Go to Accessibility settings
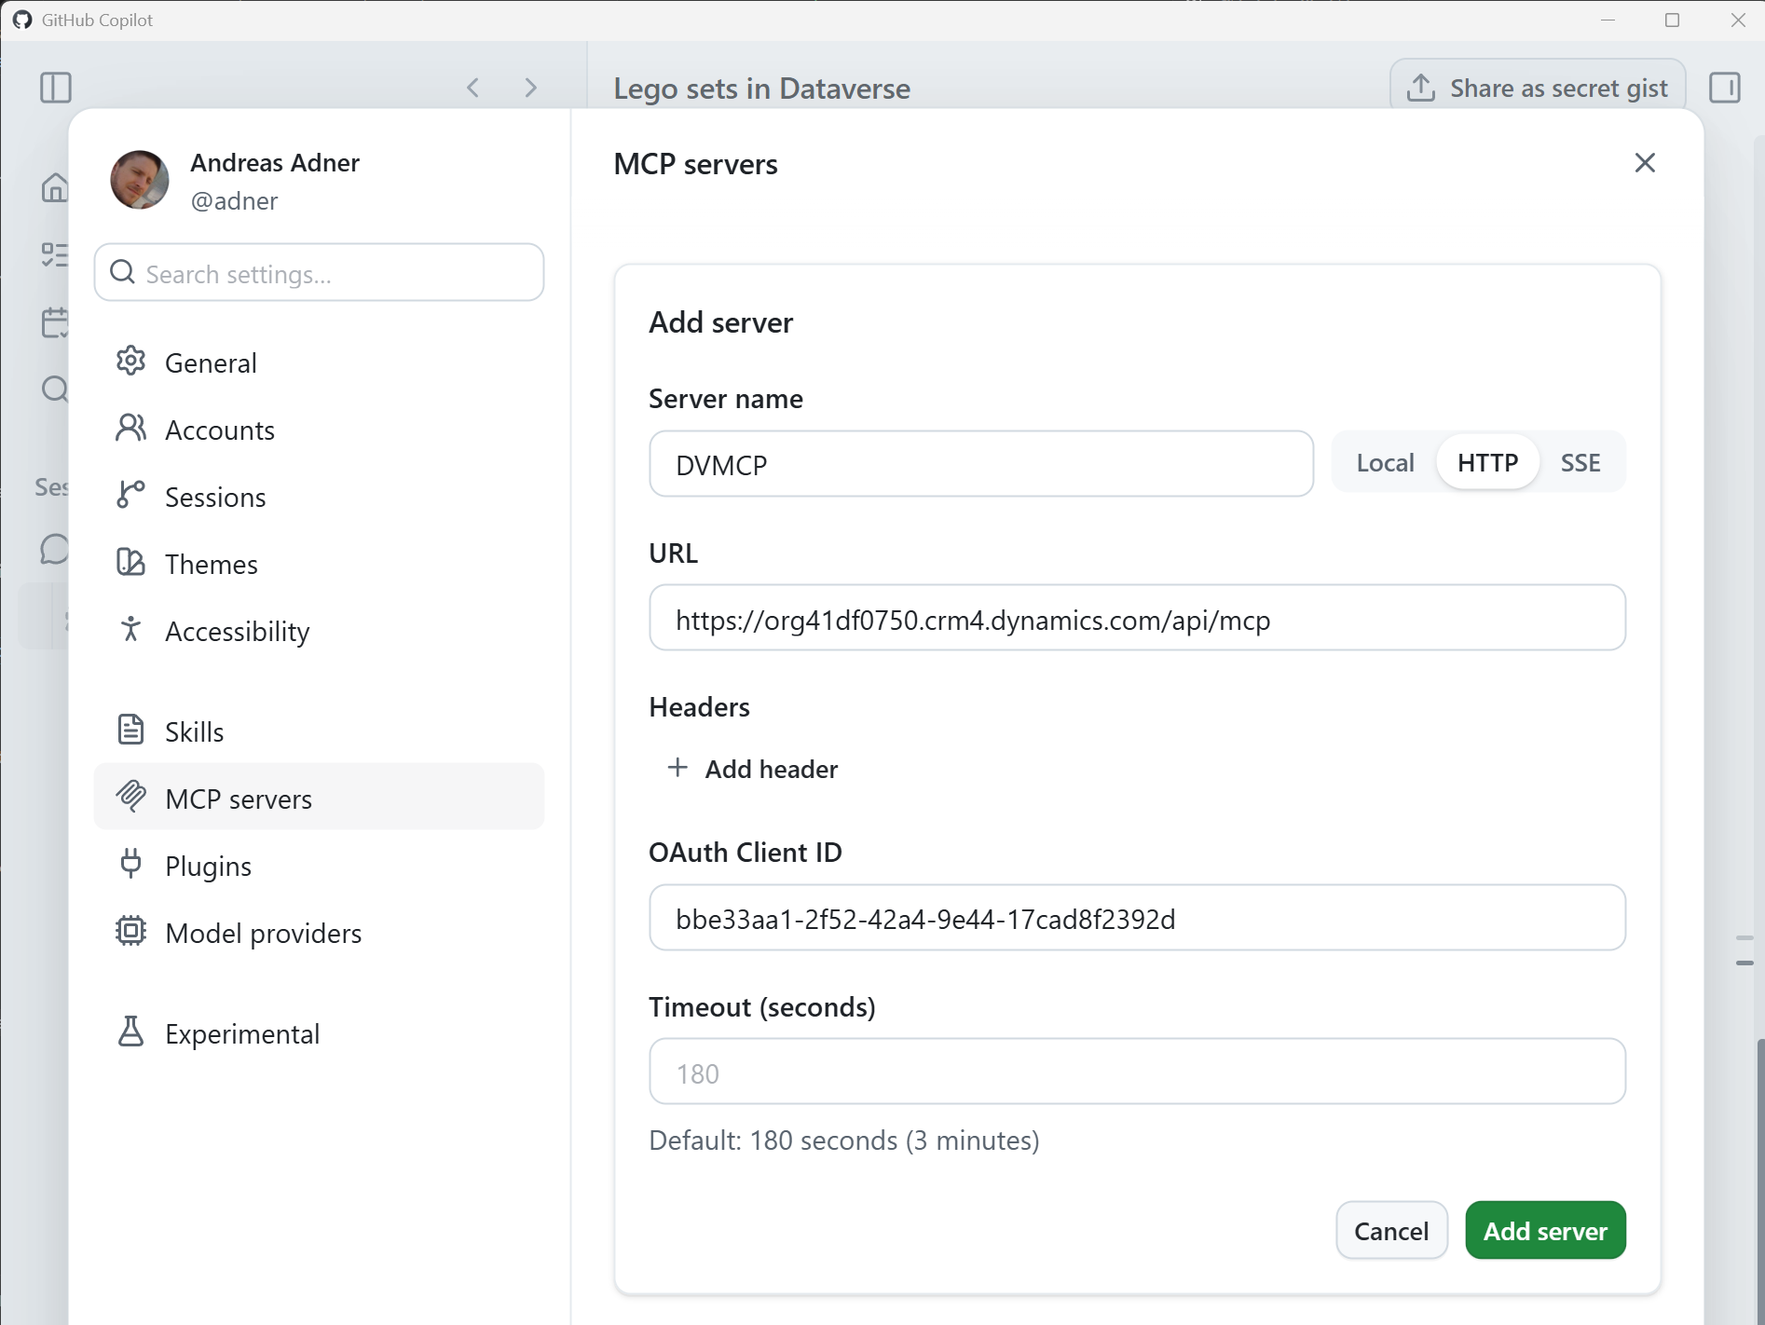The height and width of the screenshot is (1325, 1765). [x=319, y=631]
